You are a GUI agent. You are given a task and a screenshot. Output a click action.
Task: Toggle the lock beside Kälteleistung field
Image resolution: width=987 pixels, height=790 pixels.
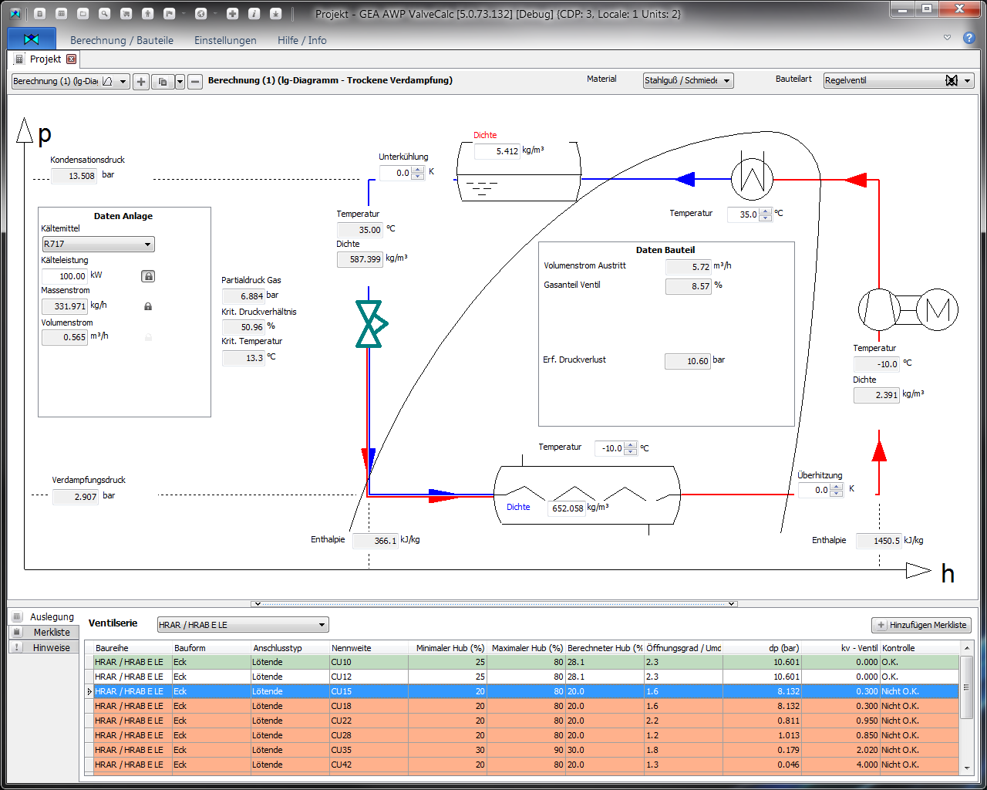click(148, 275)
